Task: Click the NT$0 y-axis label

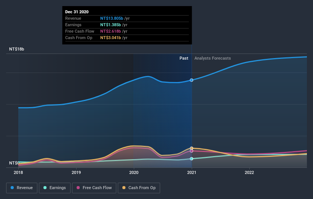Action: pos(14,163)
